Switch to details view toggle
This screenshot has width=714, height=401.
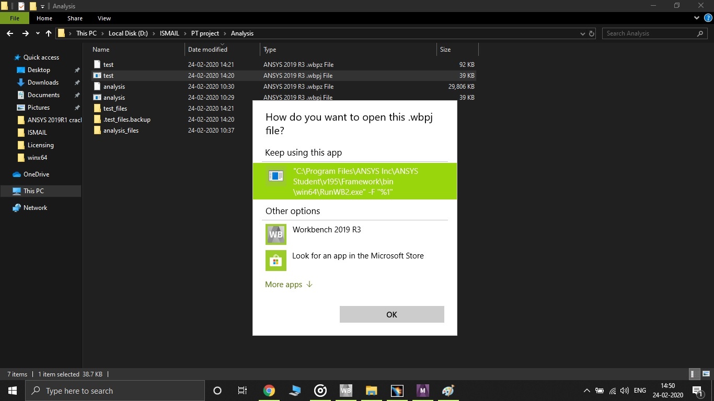click(x=695, y=374)
